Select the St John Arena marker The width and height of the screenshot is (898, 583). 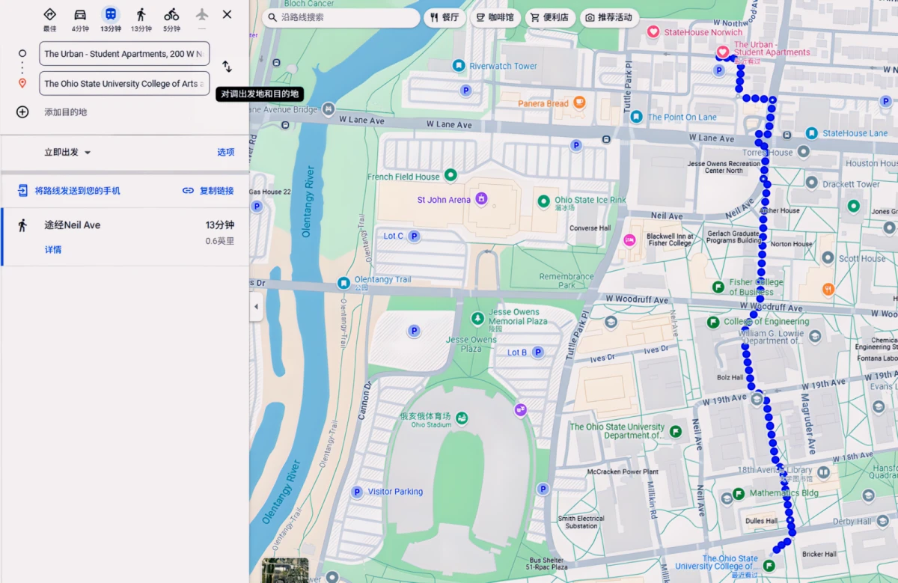coord(481,199)
